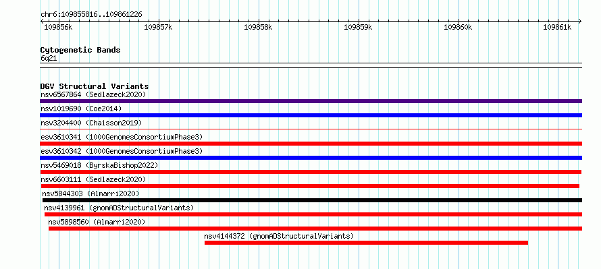Open the esv3610342 1000 Genomes variant label

pos(122,151)
